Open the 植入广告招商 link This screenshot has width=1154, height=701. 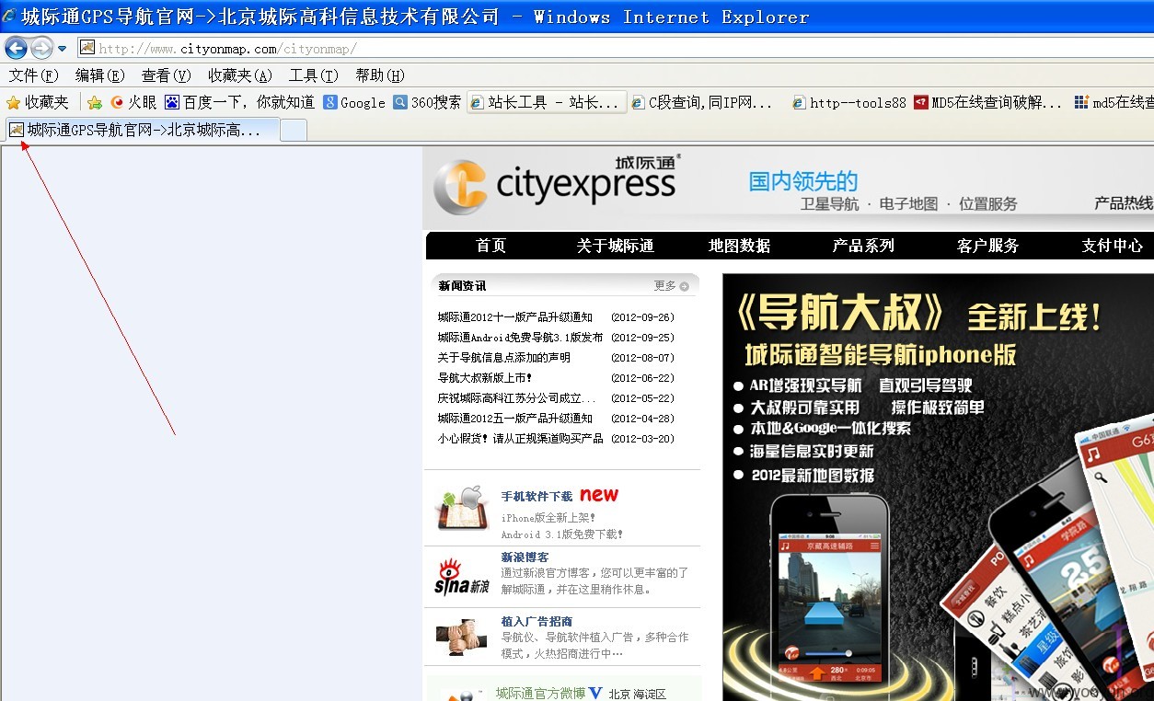[537, 622]
